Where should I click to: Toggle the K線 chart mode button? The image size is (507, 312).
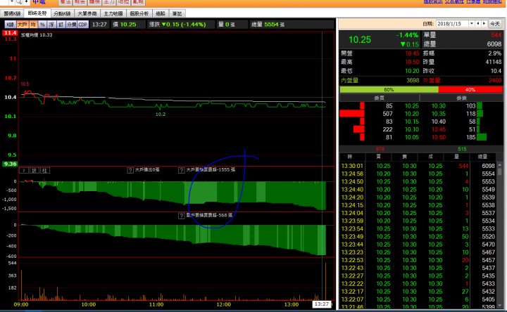10,25
